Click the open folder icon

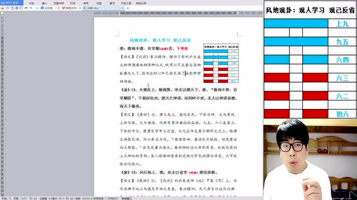click(x=2, y=8)
